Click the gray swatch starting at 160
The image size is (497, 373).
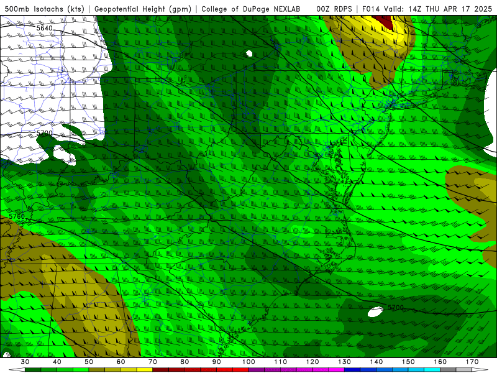coord(448,370)
